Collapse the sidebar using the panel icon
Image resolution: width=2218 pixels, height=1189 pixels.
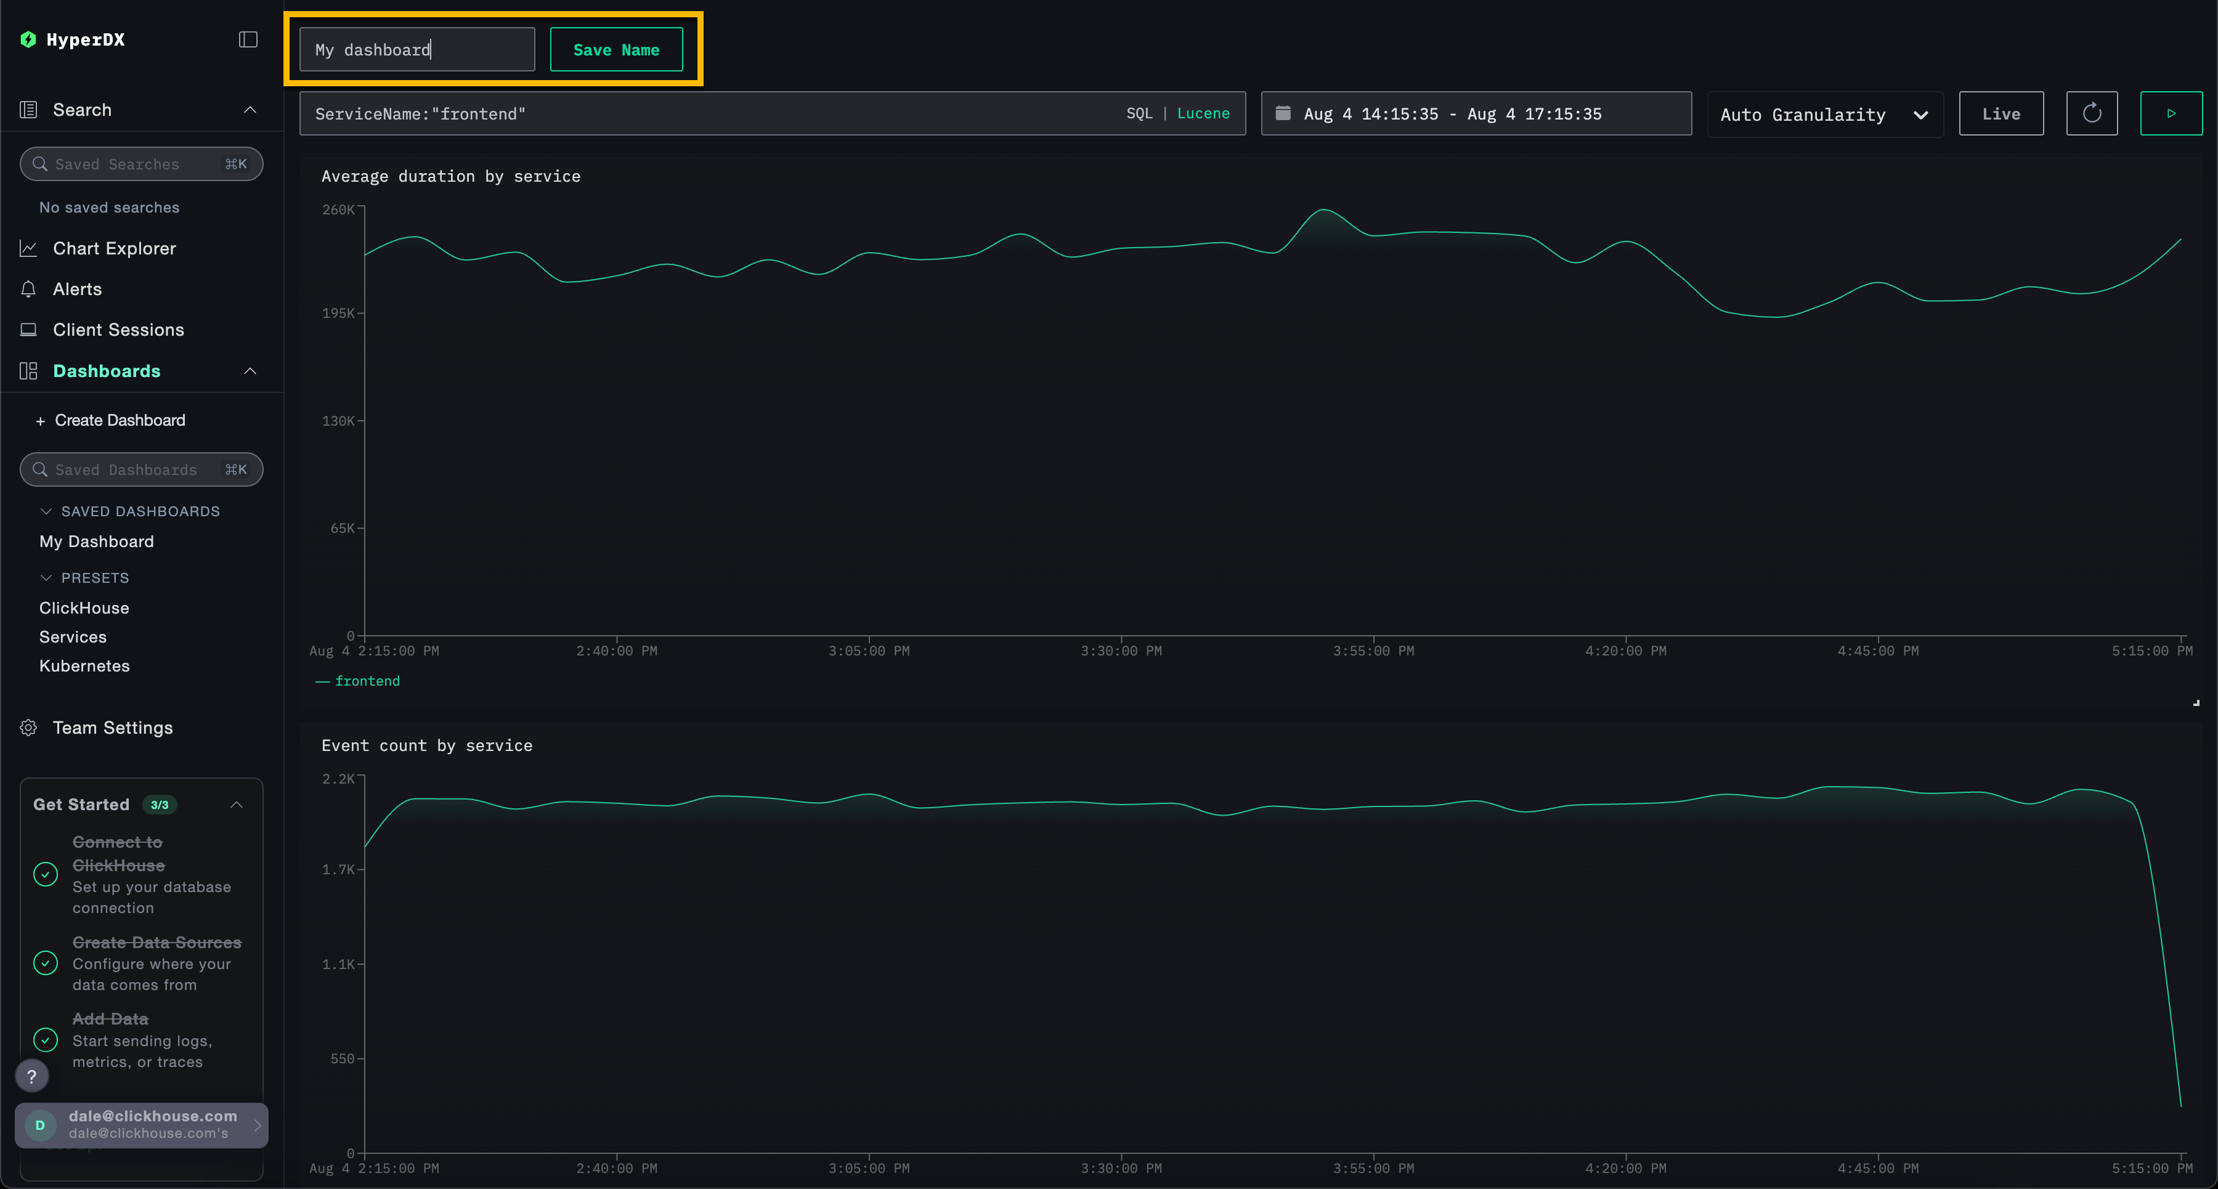(247, 39)
